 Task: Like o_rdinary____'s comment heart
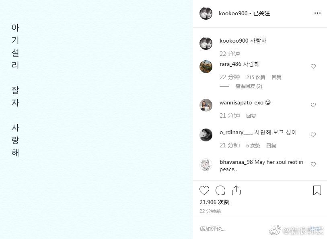coord(313,135)
